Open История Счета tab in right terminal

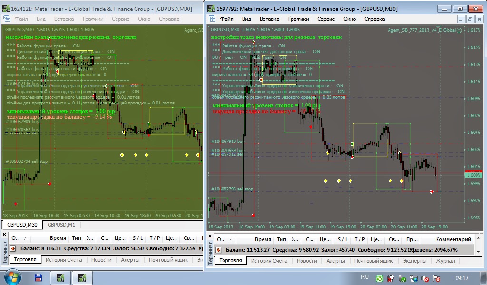point(269,261)
